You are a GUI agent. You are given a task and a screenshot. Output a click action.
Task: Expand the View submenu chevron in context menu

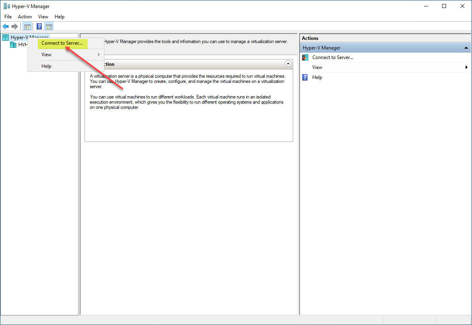coord(98,55)
